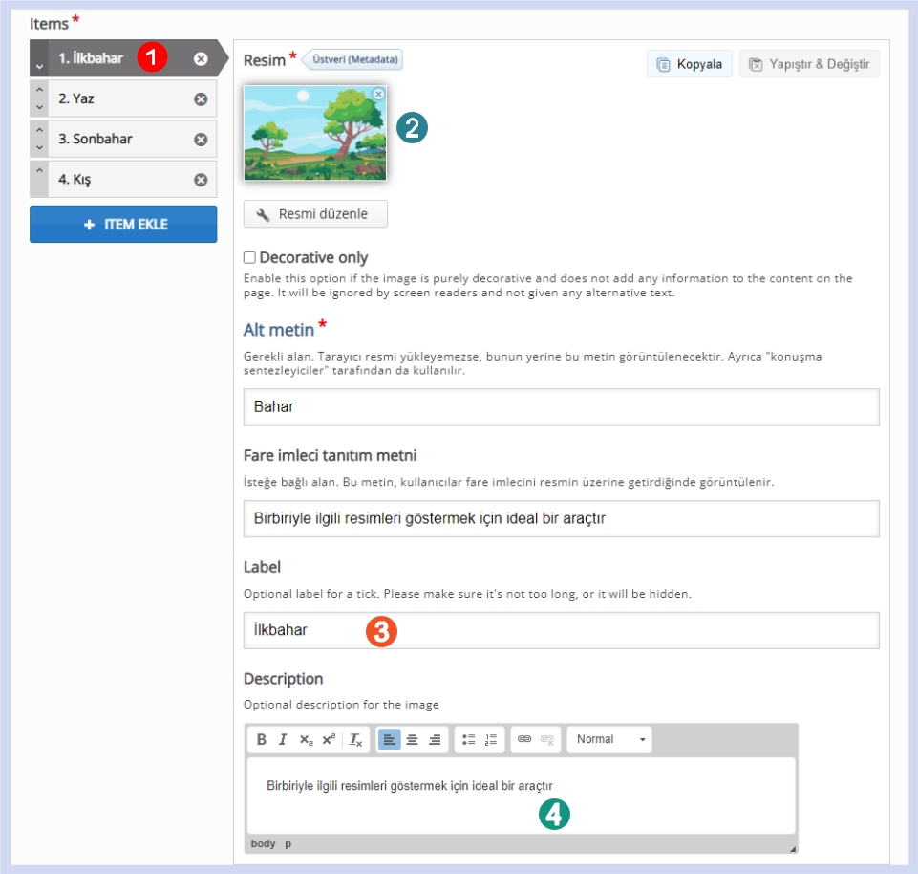This screenshot has height=874, width=918.
Task: Open the Normal paragraph format dropdown
Action: (609, 739)
